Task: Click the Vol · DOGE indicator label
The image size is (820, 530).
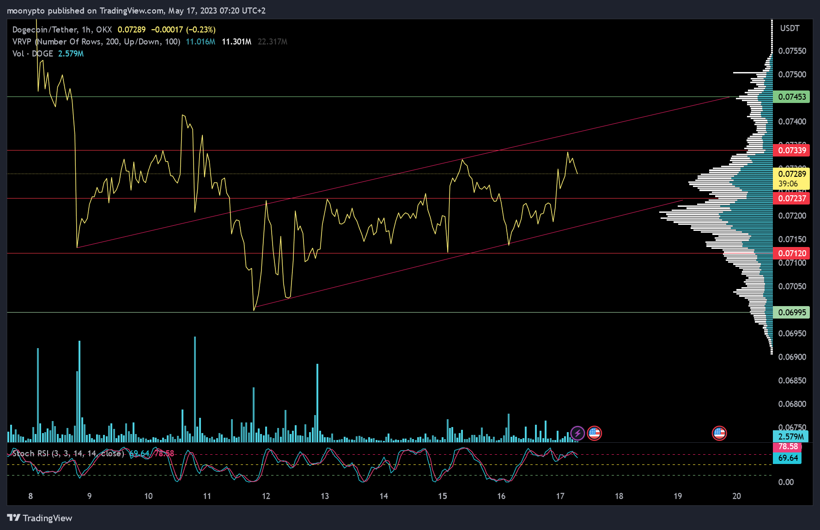Action: [32, 54]
